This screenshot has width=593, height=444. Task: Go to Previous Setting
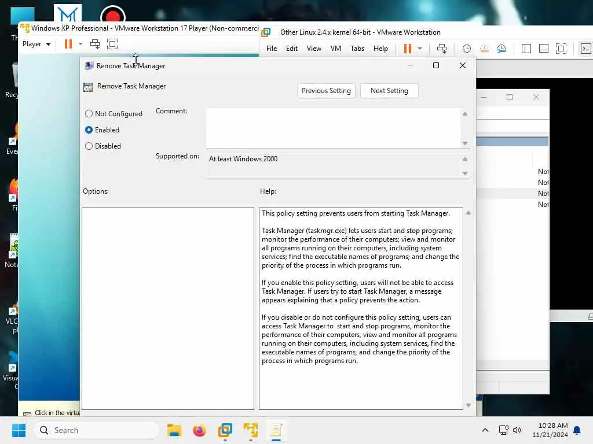[326, 91]
